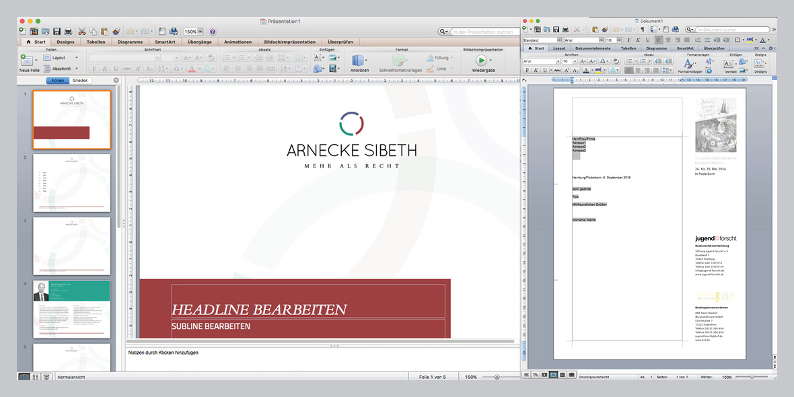Start slideshow with the green Wiedergabe button
This screenshot has height=397, width=794.
pyautogui.click(x=482, y=61)
